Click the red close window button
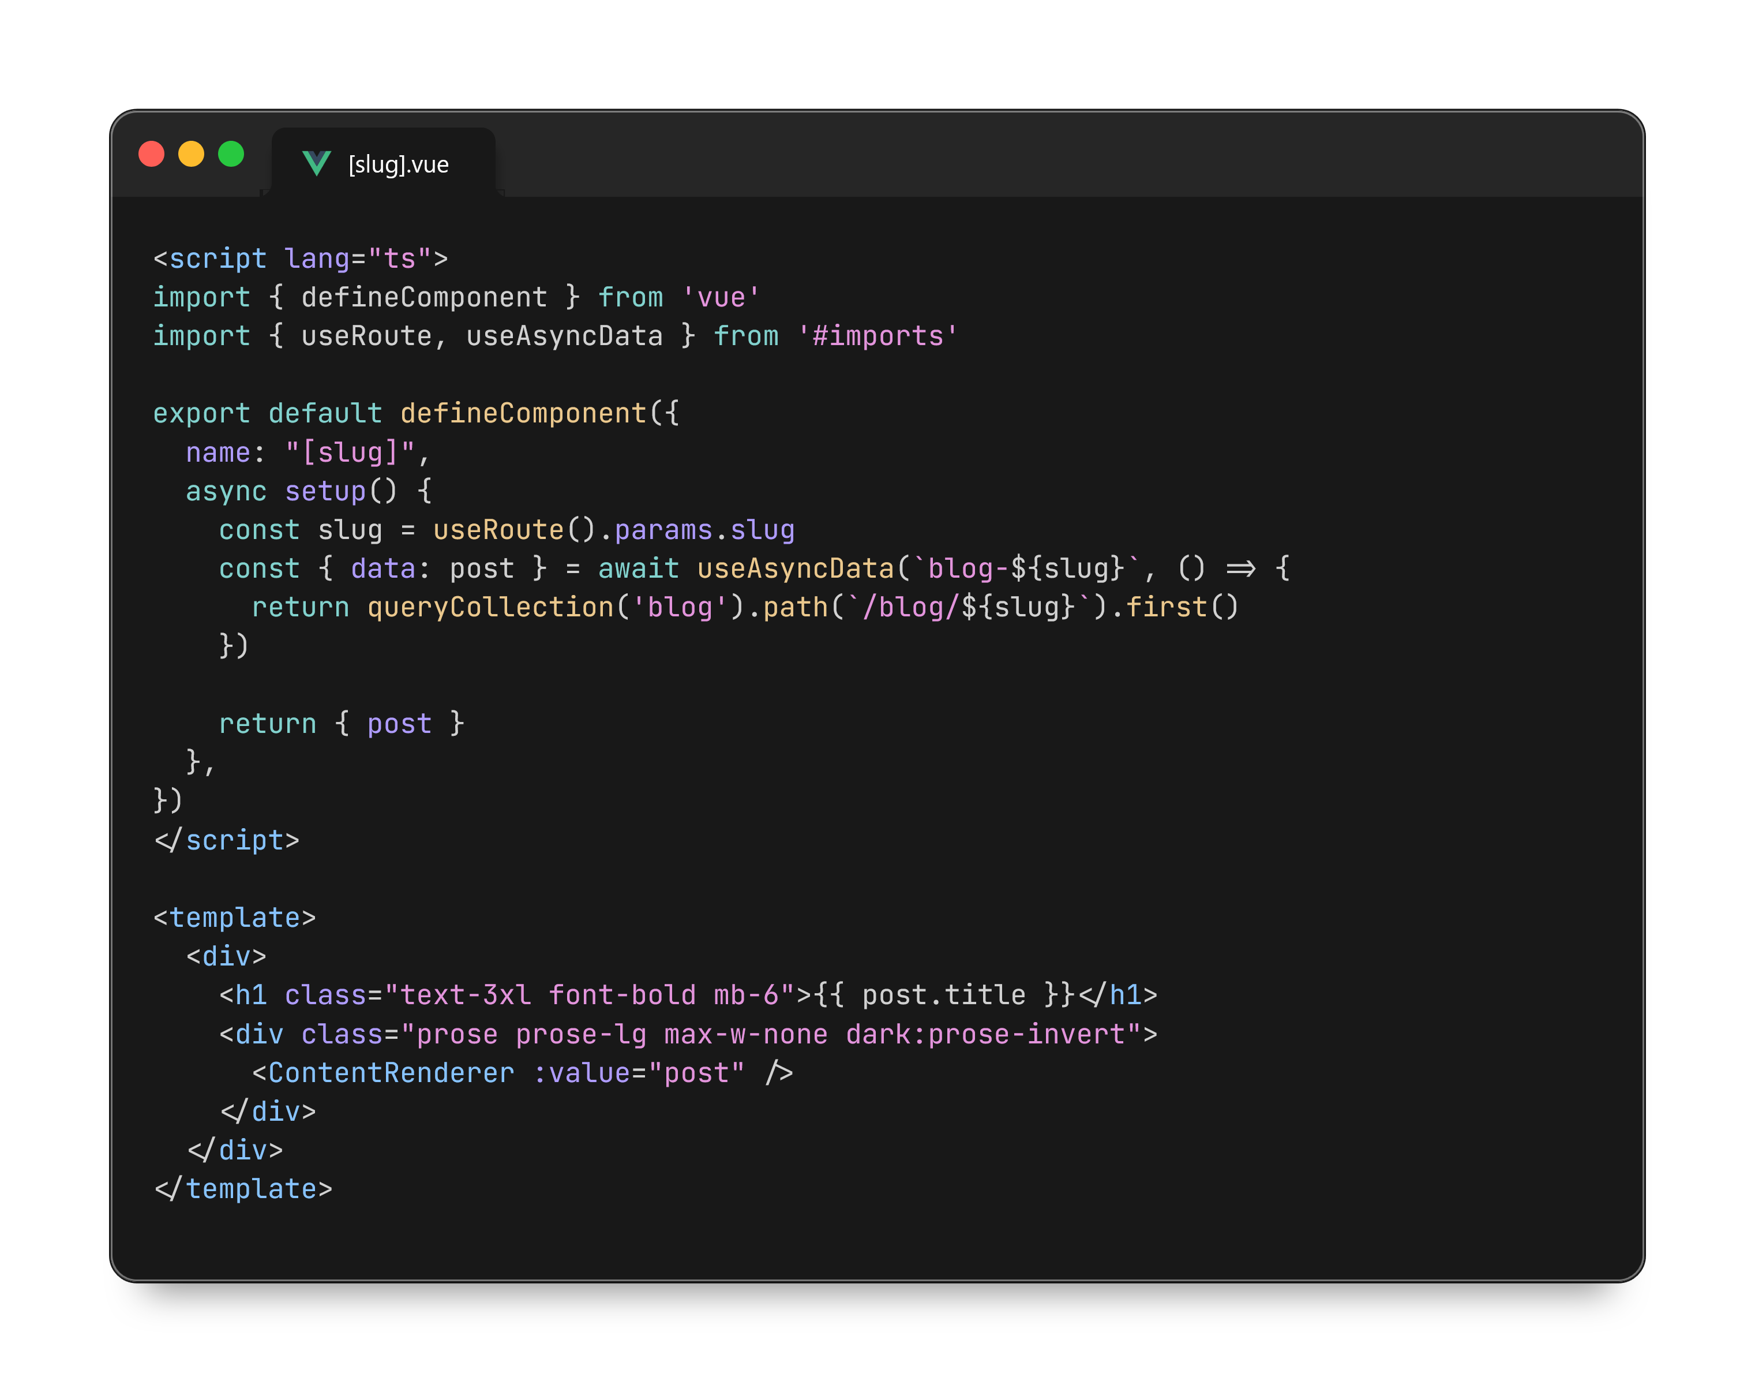1755x1392 pixels. coord(151,154)
